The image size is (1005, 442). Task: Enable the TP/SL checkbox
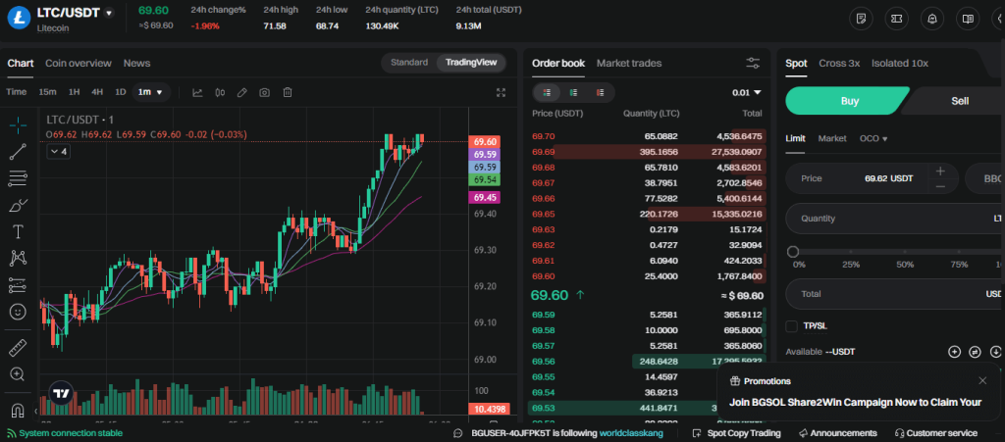pyautogui.click(x=792, y=325)
